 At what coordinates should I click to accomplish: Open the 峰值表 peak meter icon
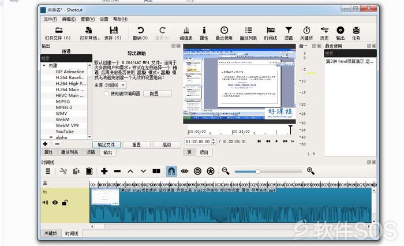point(186,33)
